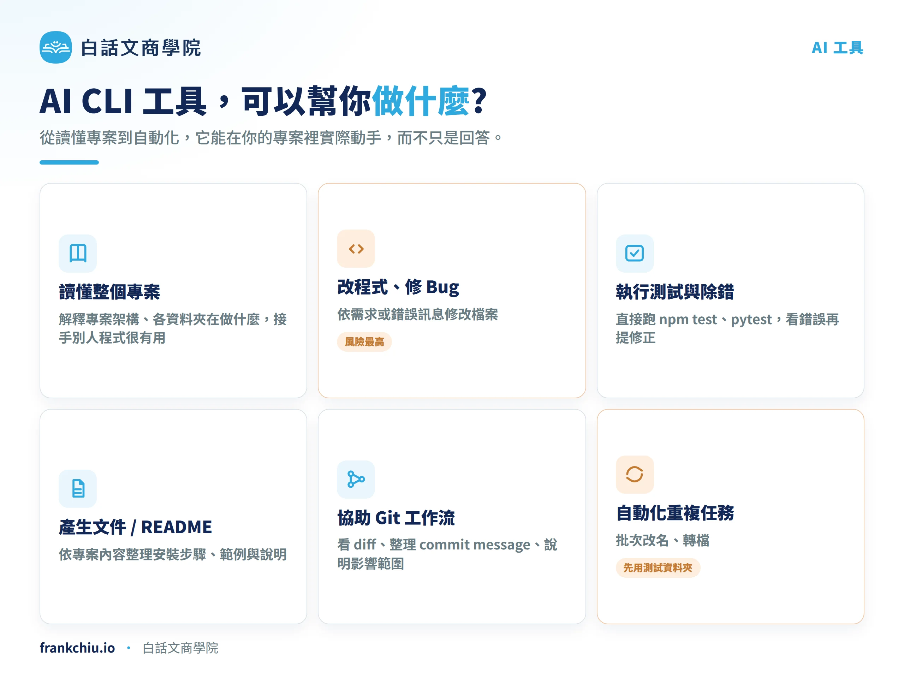The width and height of the screenshot is (904, 678).
Task: Click the description 依需求或錯誤訊息修改檔案
Action: [417, 314]
